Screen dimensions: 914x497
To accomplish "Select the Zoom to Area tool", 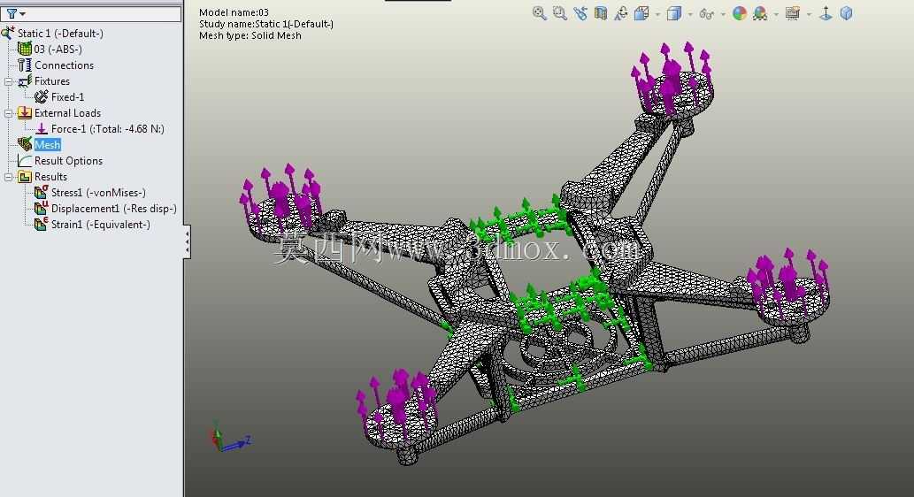I will click(x=560, y=13).
